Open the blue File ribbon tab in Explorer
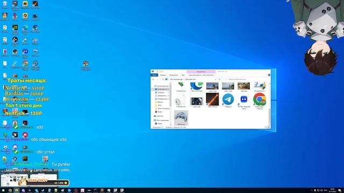Screen dimensions: 344x193 154,75
